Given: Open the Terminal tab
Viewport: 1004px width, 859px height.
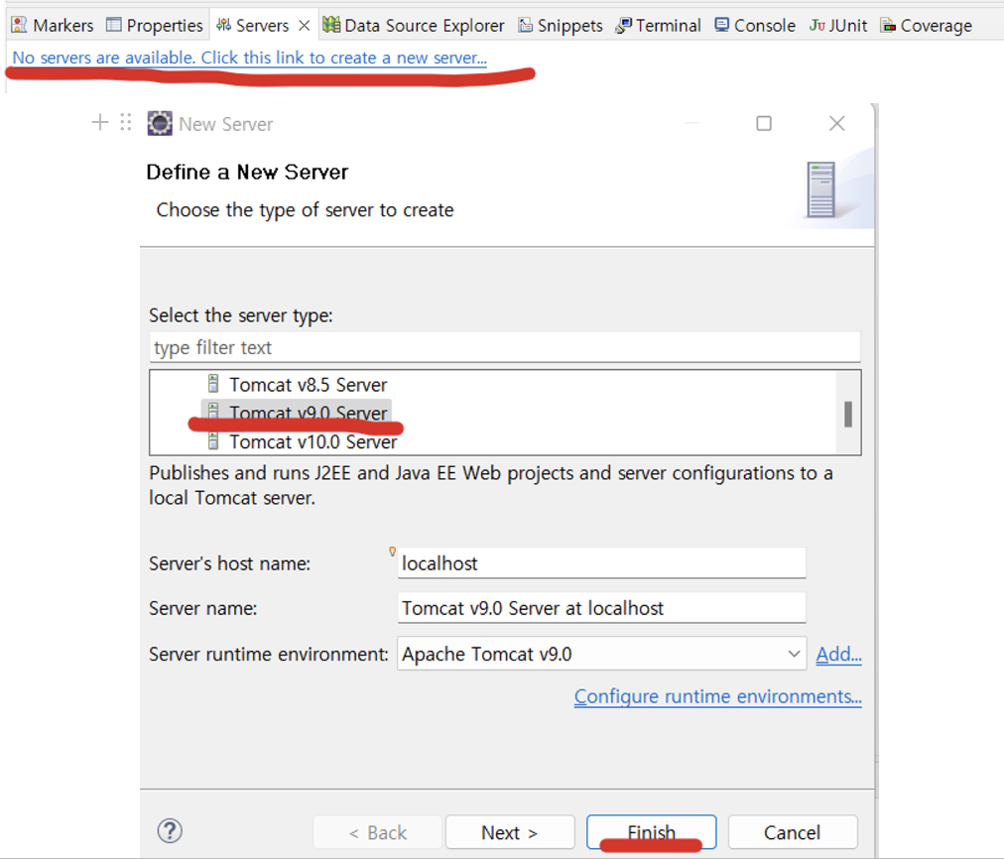Looking at the screenshot, I should pyautogui.click(x=658, y=26).
